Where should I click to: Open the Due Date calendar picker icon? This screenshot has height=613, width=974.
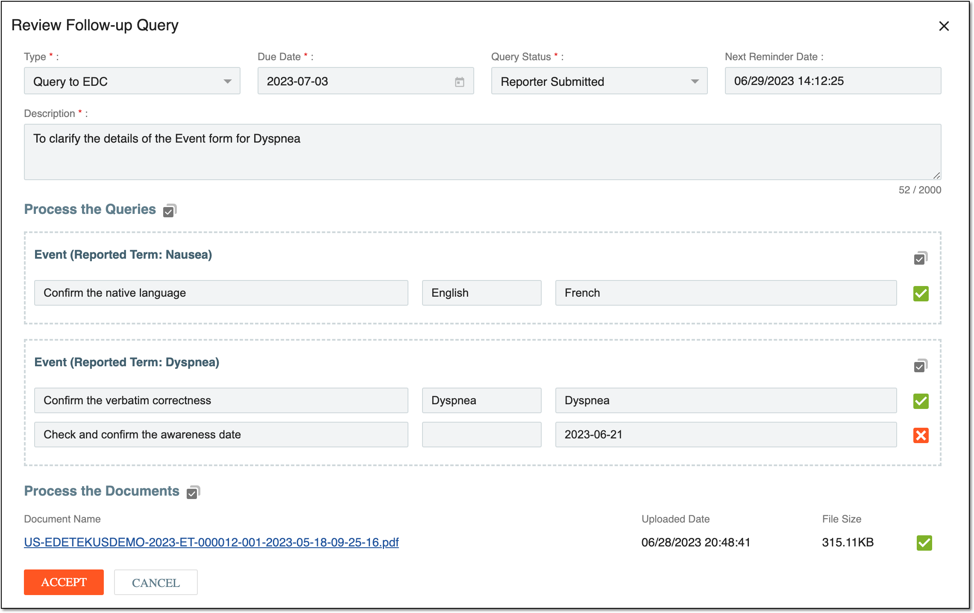(x=459, y=82)
